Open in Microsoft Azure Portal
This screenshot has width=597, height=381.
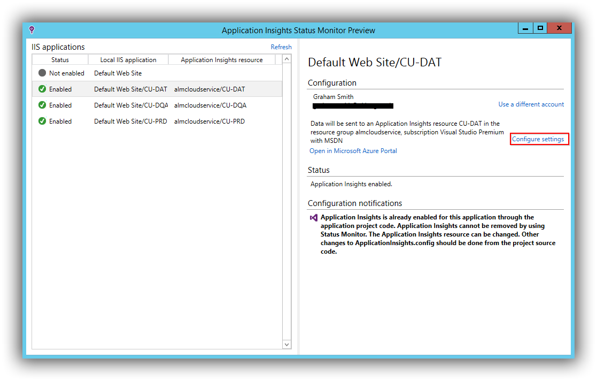353,150
